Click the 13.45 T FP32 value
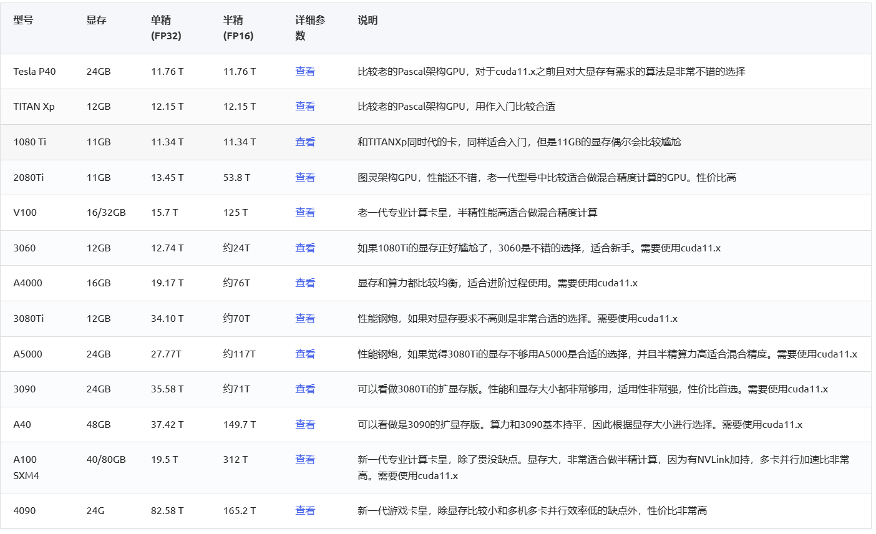This screenshot has height=534, width=876. (x=167, y=178)
